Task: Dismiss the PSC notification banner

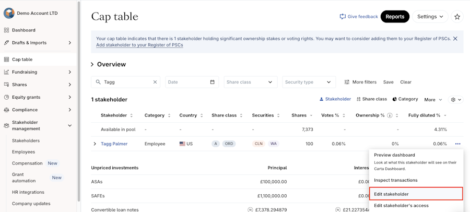Action: tap(455, 39)
